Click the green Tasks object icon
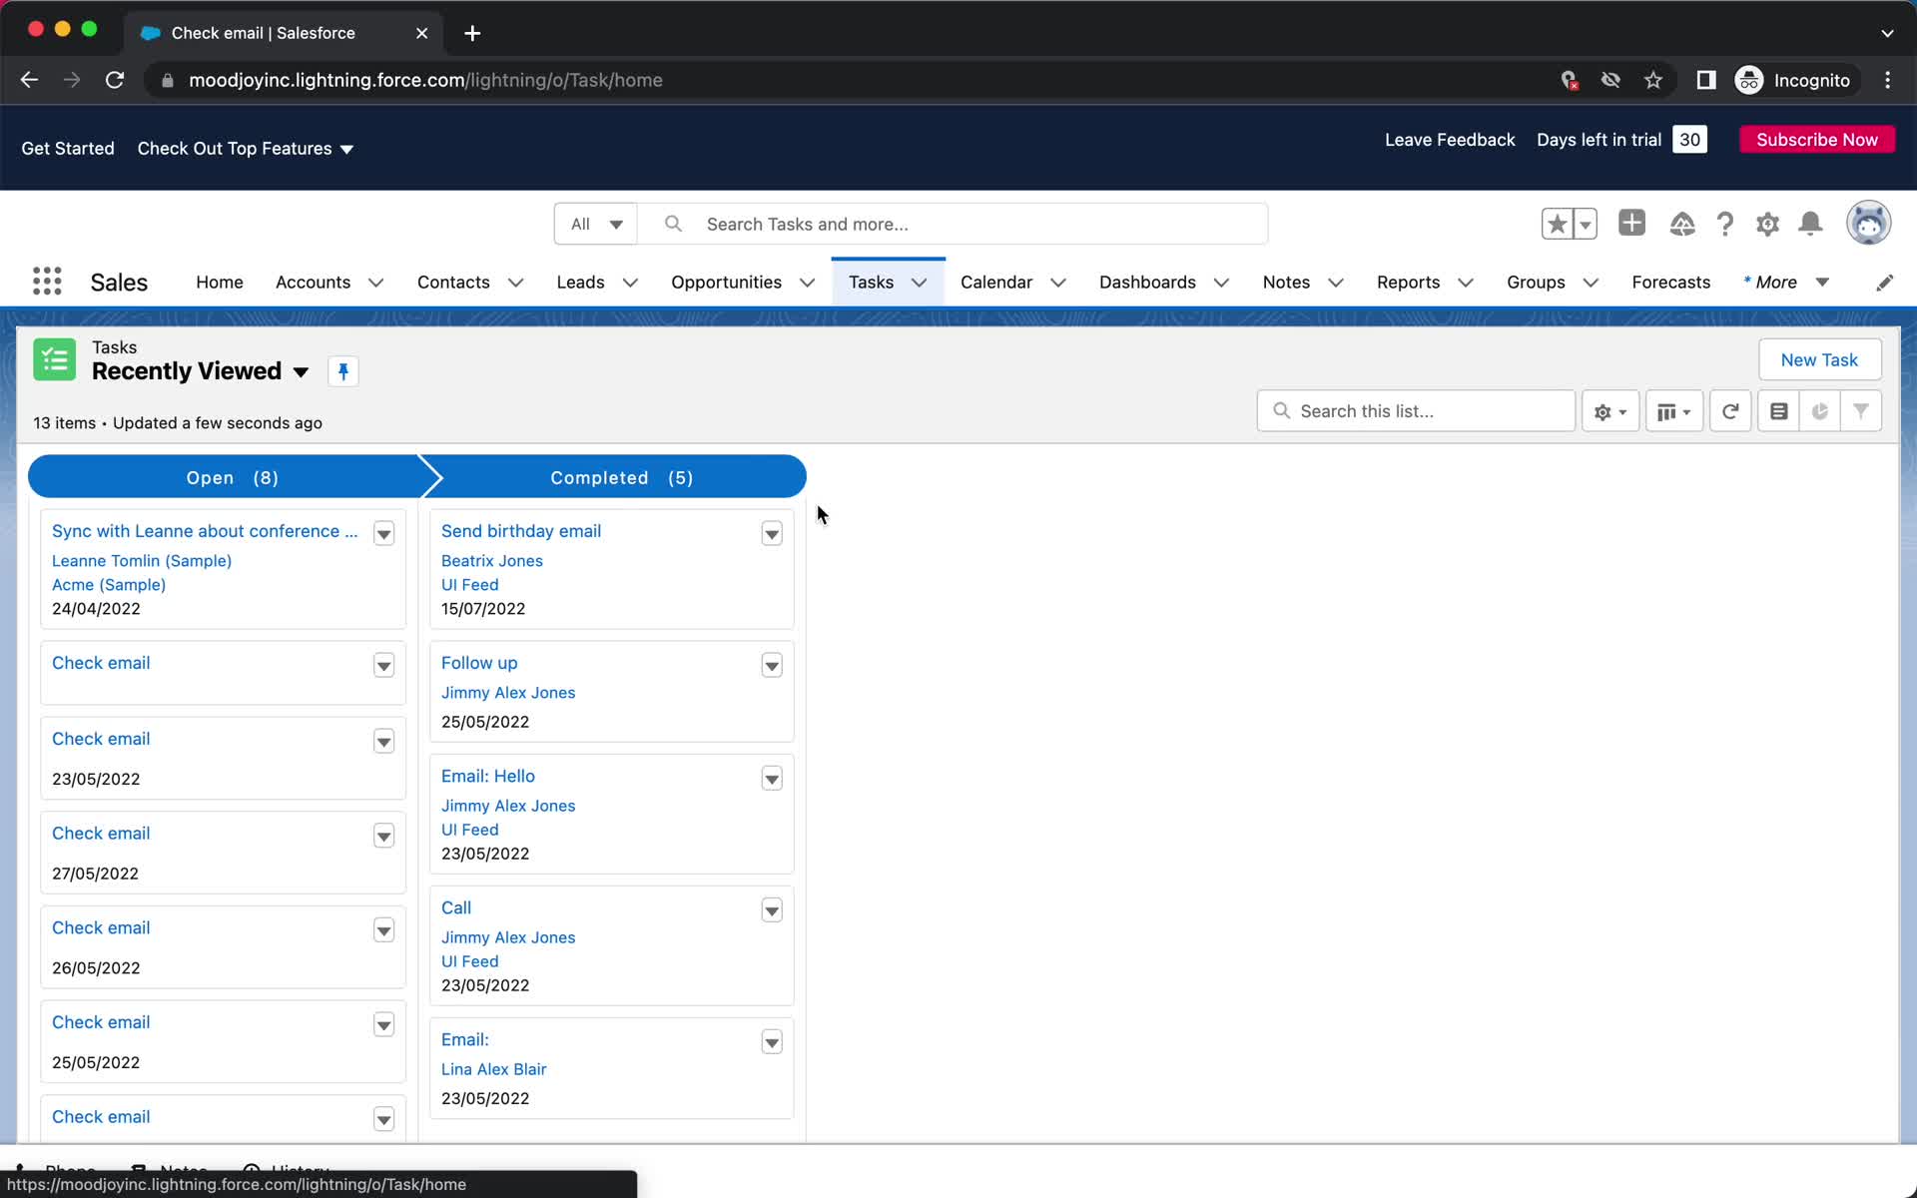 click(54, 359)
